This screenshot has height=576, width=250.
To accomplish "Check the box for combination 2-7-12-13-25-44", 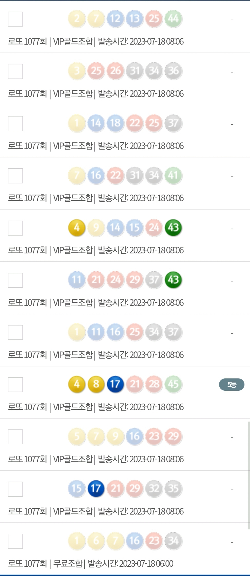I will (x=15, y=19).
